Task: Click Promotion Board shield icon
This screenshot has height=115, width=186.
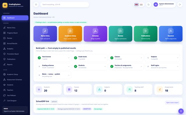Action: (4, 54)
